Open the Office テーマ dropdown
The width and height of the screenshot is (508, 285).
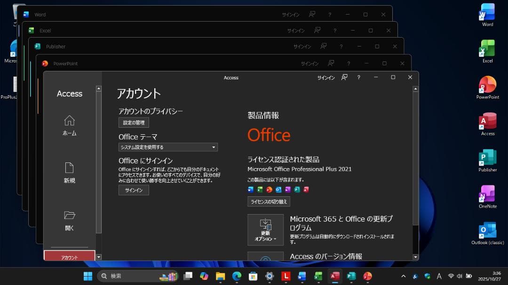(168, 147)
